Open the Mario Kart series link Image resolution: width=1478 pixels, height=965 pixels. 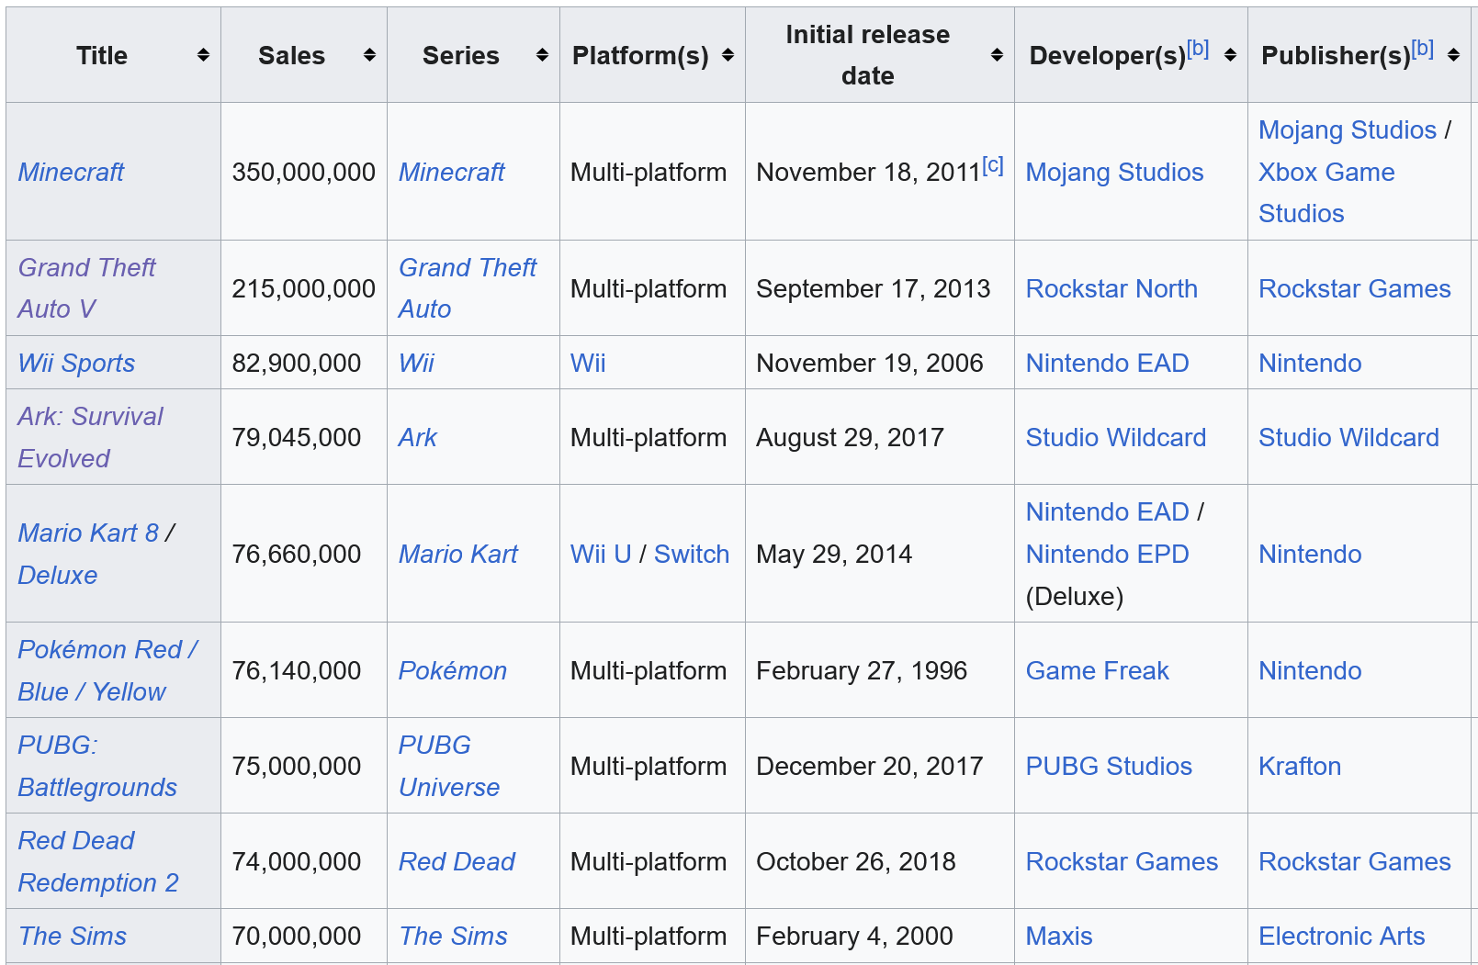pyautogui.click(x=458, y=554)
